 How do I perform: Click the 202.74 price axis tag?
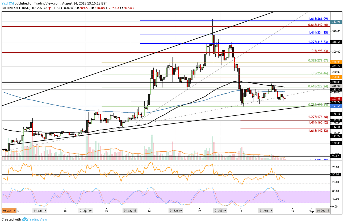pyautogui.click(x=337, y=102)
